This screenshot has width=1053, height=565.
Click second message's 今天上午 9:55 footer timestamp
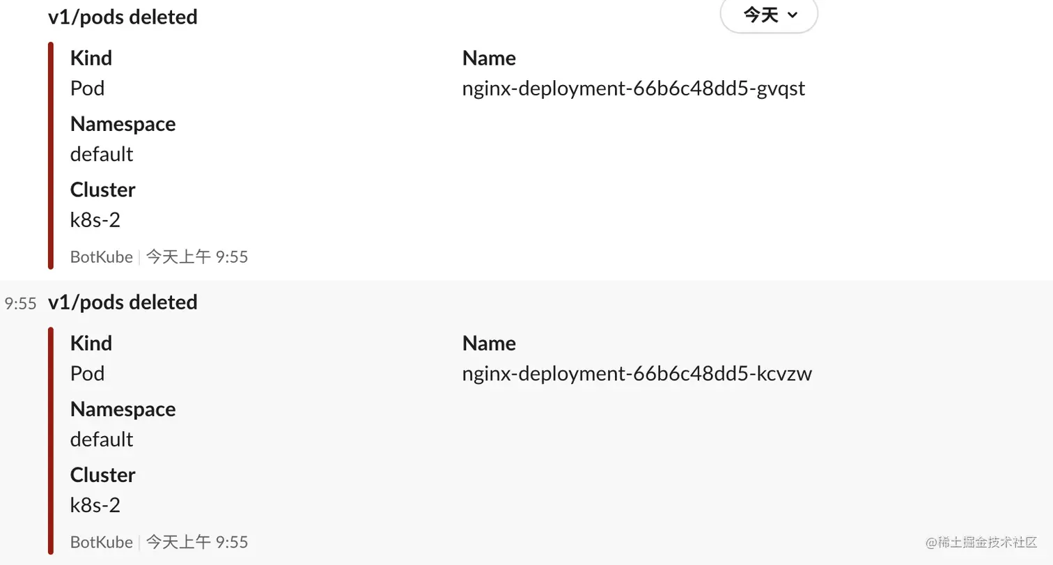197,542
